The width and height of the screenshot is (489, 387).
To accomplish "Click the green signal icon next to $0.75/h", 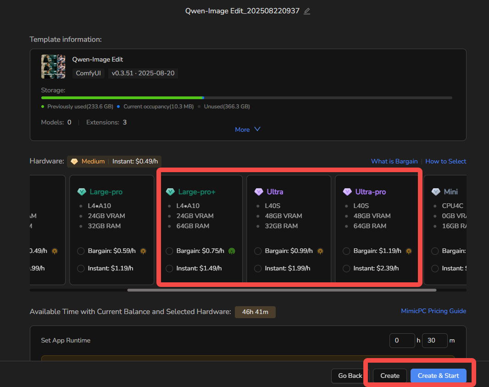I will pyautogui.click(x=232, y=251).
